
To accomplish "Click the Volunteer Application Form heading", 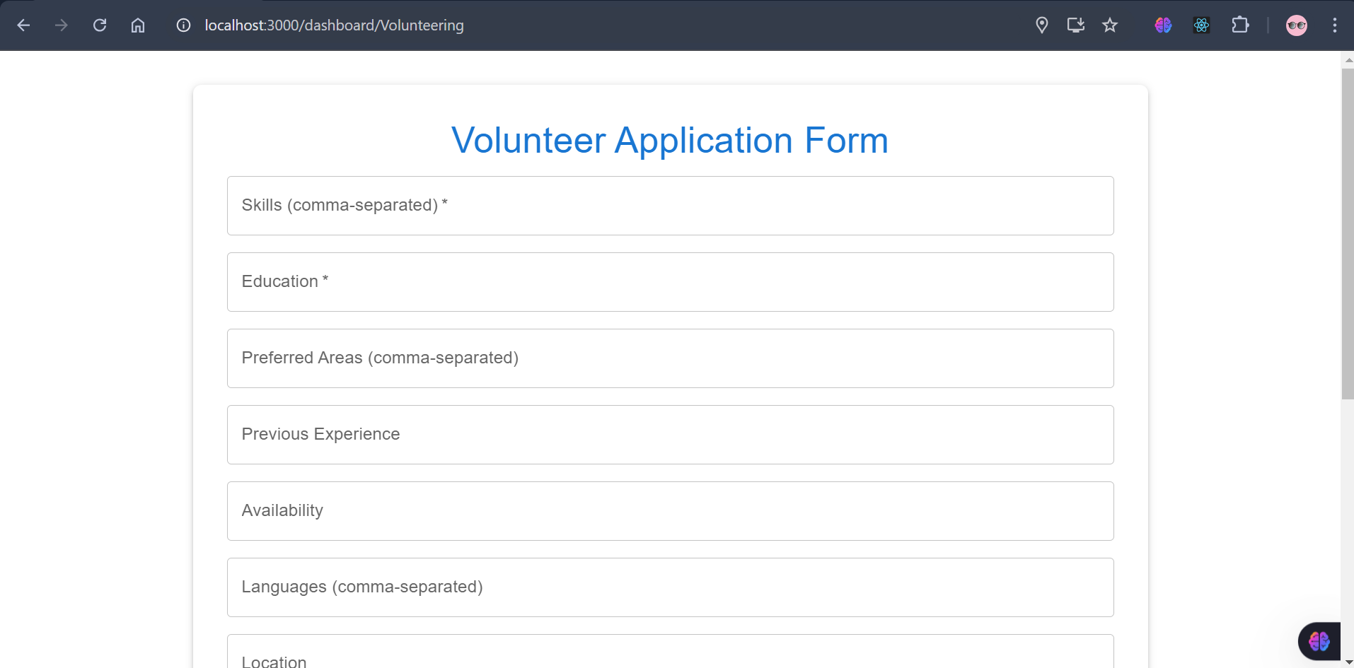I will coord(670,140).
